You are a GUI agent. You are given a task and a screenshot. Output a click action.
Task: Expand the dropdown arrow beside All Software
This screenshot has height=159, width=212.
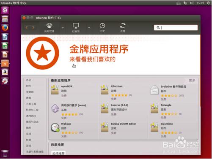pyautogui.click(x=63, y=28)
